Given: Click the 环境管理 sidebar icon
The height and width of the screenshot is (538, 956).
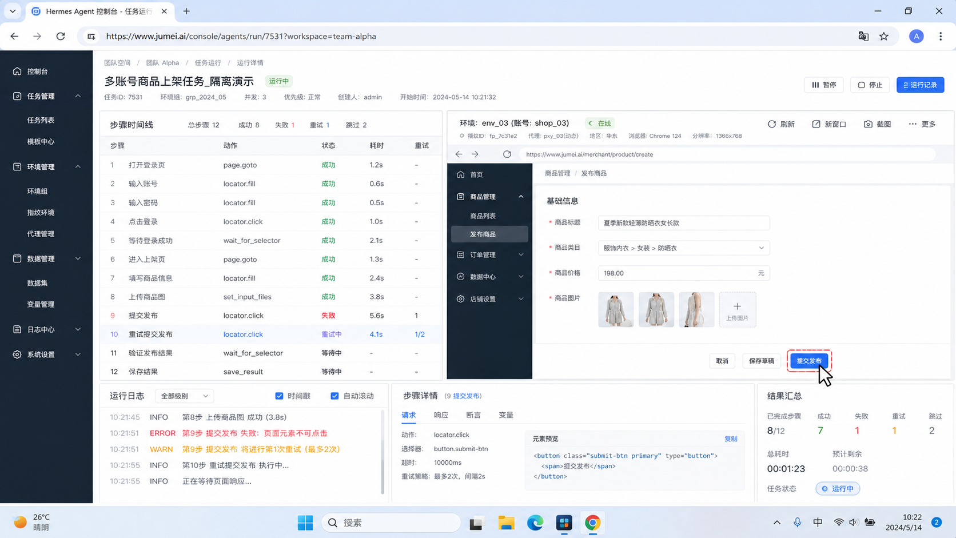Looking at the screenshot, I should coord(17,166).
